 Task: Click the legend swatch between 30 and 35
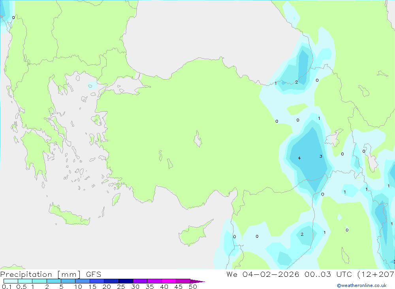(140, 281)
